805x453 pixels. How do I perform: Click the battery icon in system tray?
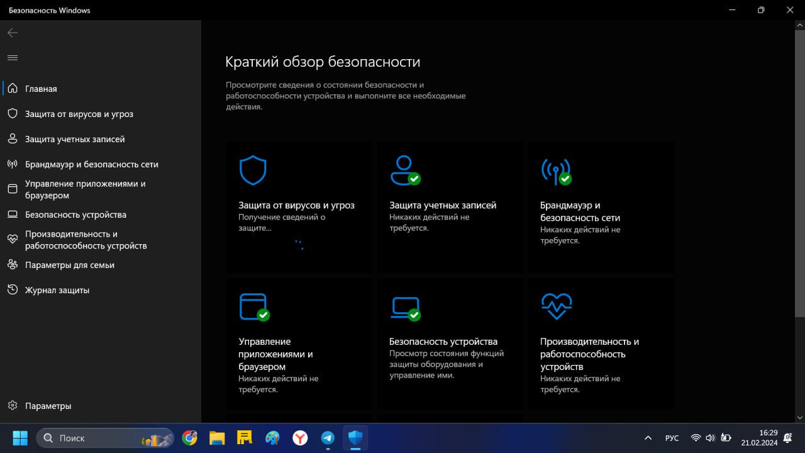(x=726, y=438)
